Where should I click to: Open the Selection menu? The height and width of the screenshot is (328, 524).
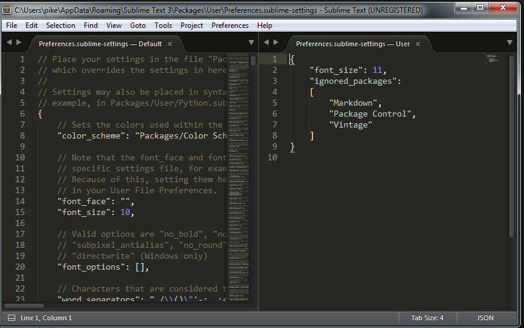pos(61,26)
